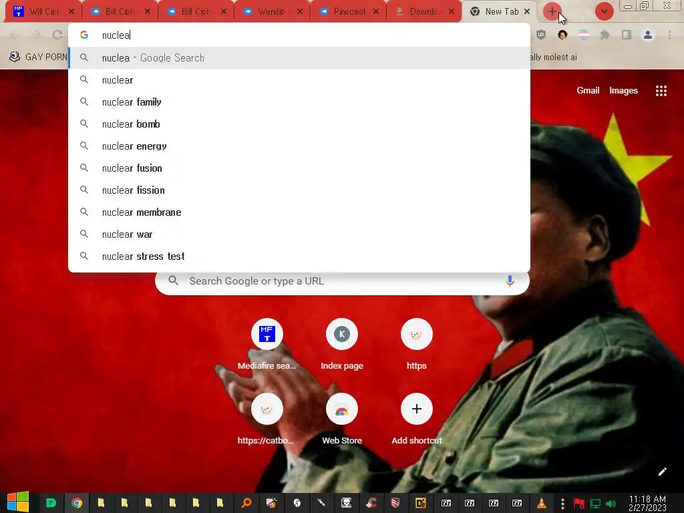This screenshot has height=513, width=684.
Task: Click the green chat app taskbar icon
Action: 51,503
